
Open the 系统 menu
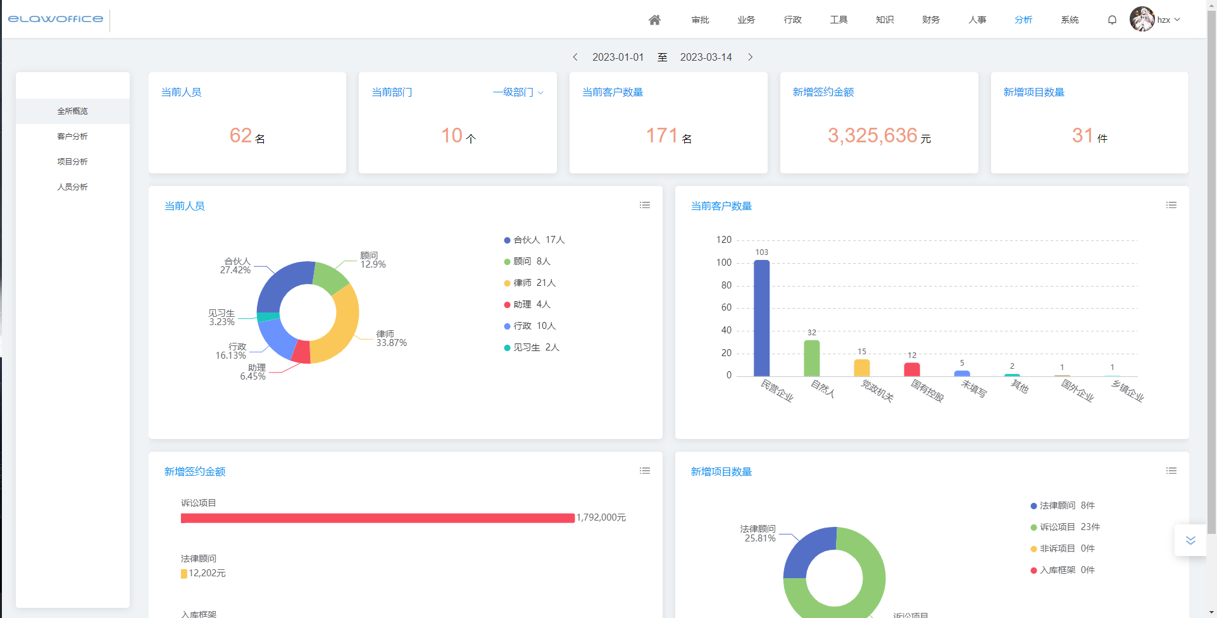pyautogui.click(x=1070, y=20)
